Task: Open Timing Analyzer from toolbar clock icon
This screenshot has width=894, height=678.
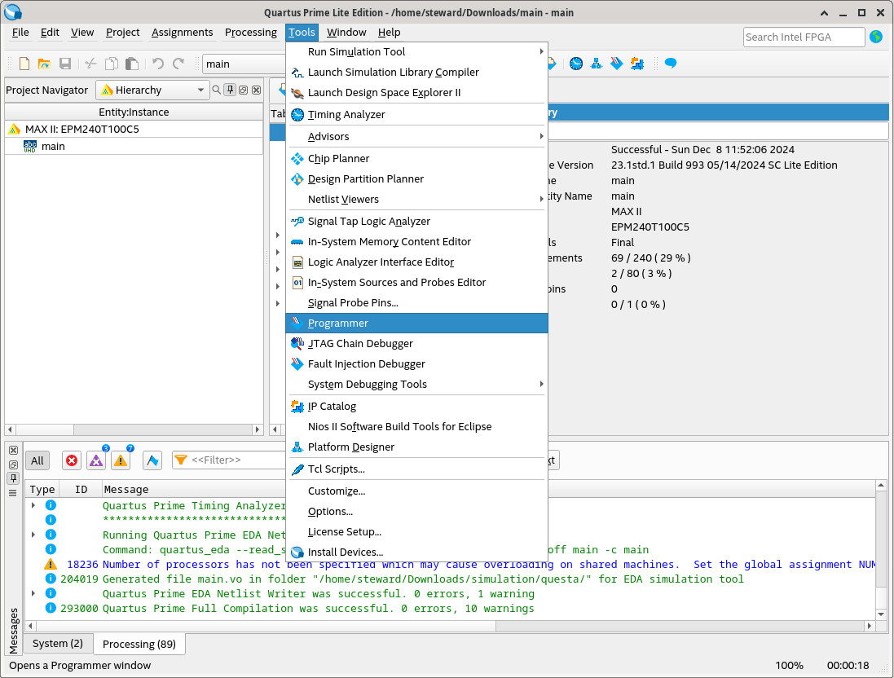Action: tap(576, 64)
